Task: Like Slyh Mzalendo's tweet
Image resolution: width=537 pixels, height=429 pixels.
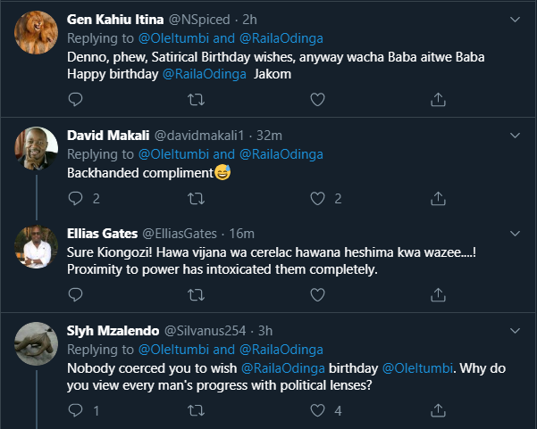Action: point(318,411)
